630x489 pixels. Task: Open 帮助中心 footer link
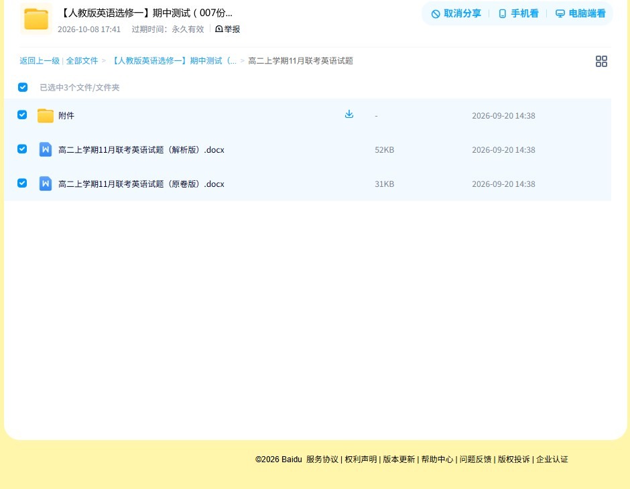click(437, 460)
